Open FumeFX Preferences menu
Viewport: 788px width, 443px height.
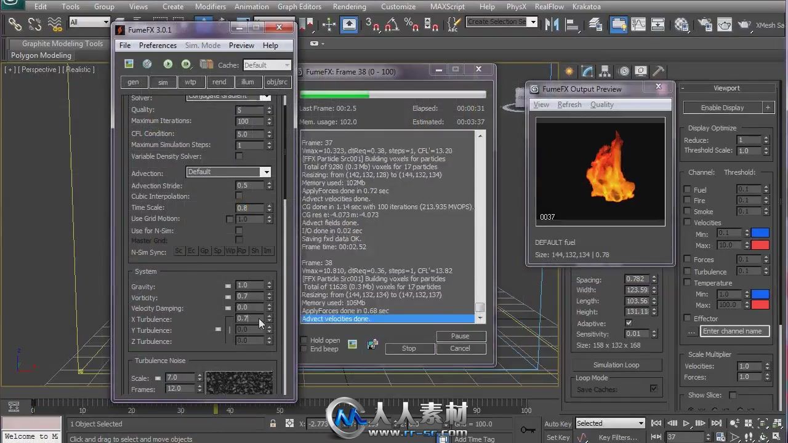click(x=158, y=46)
